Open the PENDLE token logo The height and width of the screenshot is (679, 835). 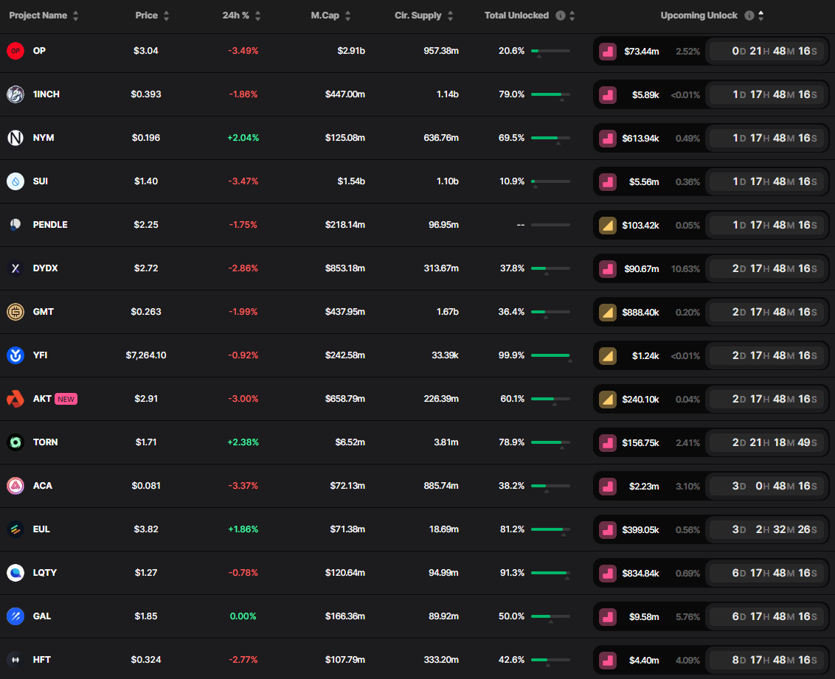[15, 225]
